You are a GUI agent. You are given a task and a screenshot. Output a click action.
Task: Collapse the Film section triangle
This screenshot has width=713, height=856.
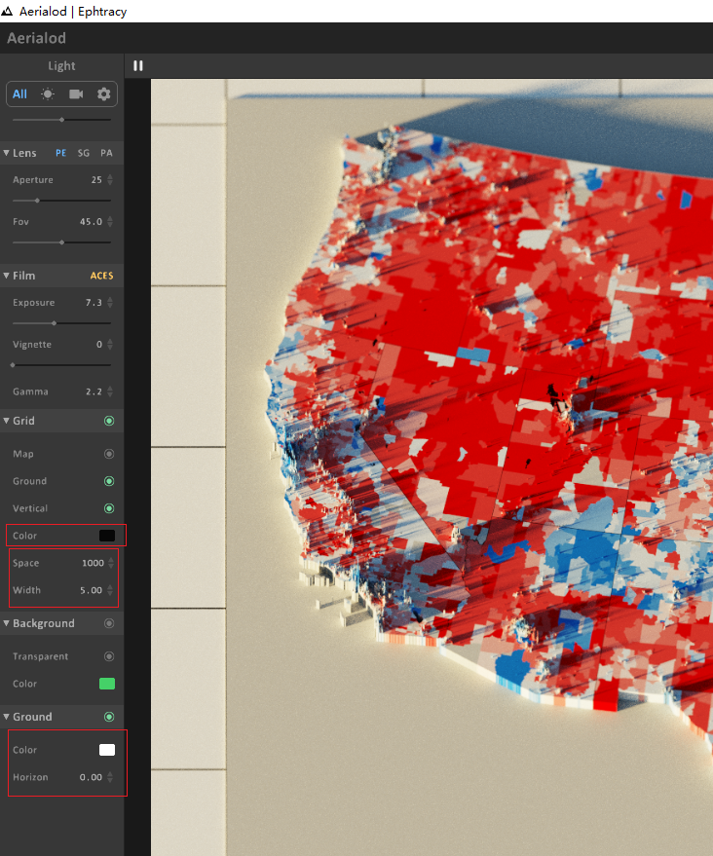click(x=6, y=276)
